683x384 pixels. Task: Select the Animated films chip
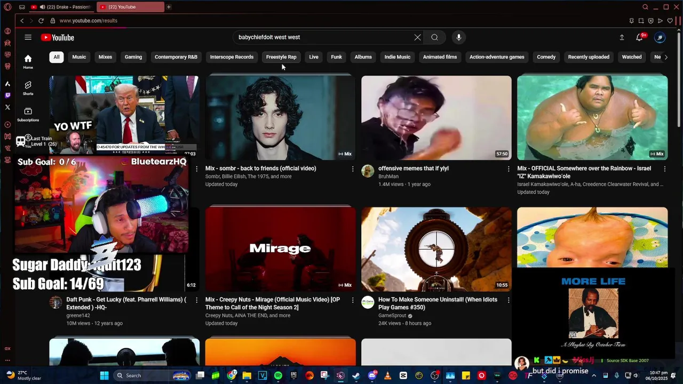pos(440,57)
